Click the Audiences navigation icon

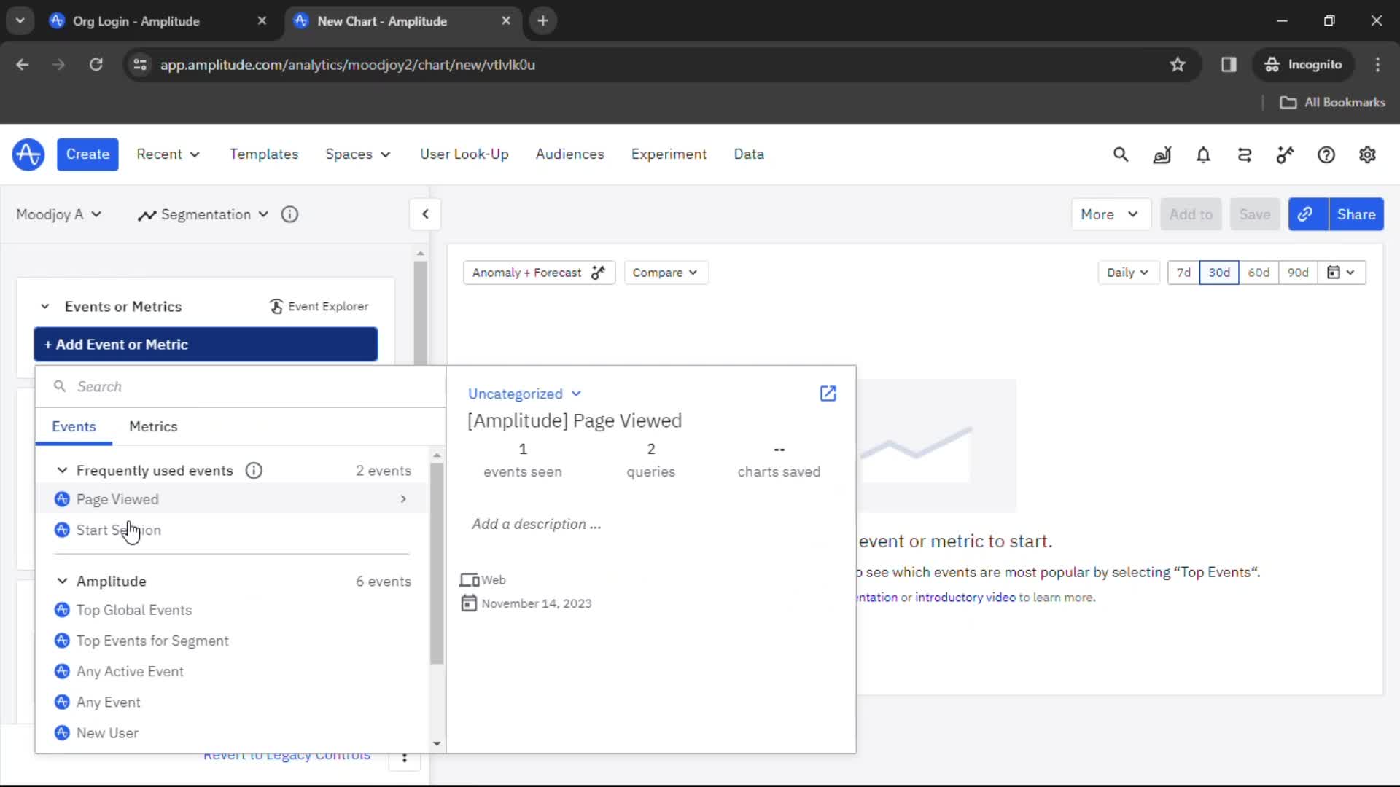pyautogui.click(x=569, y=154)
